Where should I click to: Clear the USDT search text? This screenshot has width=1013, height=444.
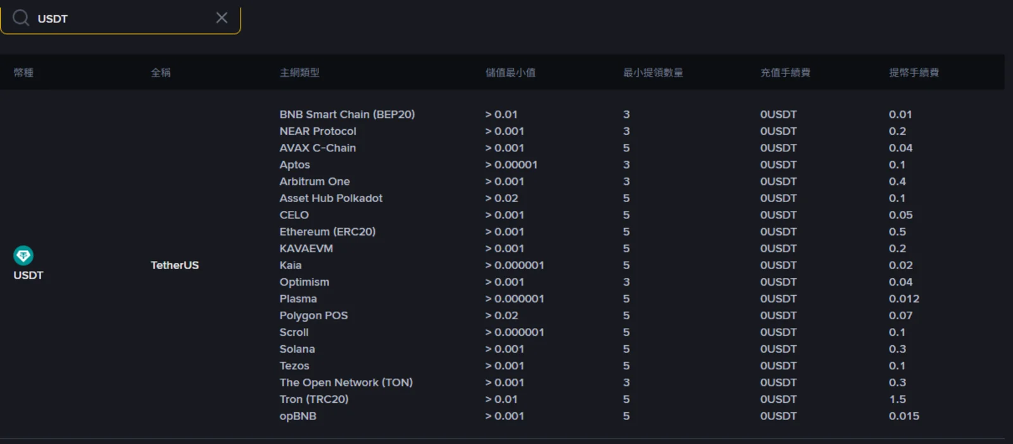tap(222, 18)
